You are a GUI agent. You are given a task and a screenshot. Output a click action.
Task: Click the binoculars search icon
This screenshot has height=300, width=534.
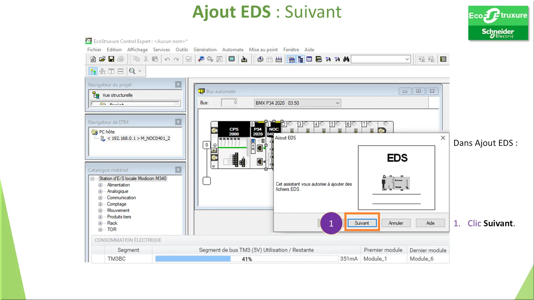coord(346,59)
